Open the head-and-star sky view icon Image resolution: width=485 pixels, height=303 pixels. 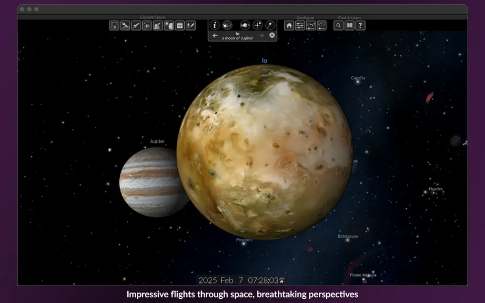point(169,25)
